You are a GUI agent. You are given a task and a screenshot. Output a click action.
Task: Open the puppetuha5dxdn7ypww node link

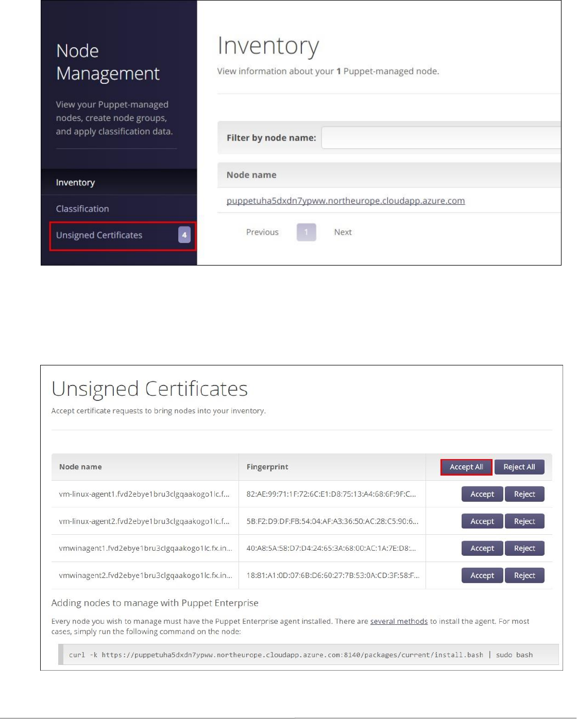[346, 201]
